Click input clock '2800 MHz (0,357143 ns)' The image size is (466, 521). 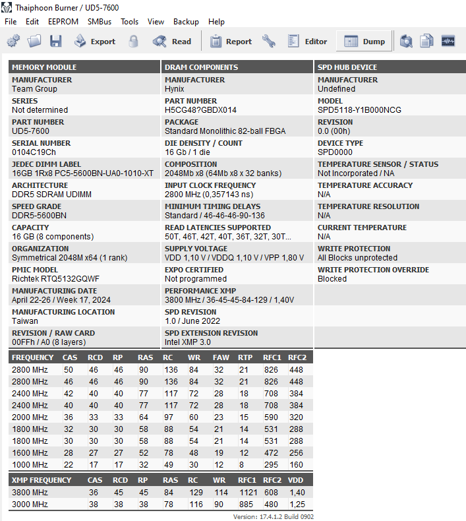point(209,195)
